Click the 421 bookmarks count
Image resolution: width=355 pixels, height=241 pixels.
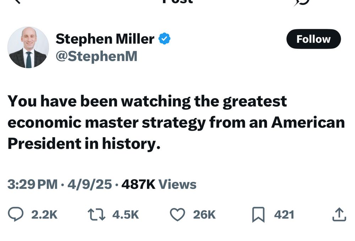click(284, 215)
